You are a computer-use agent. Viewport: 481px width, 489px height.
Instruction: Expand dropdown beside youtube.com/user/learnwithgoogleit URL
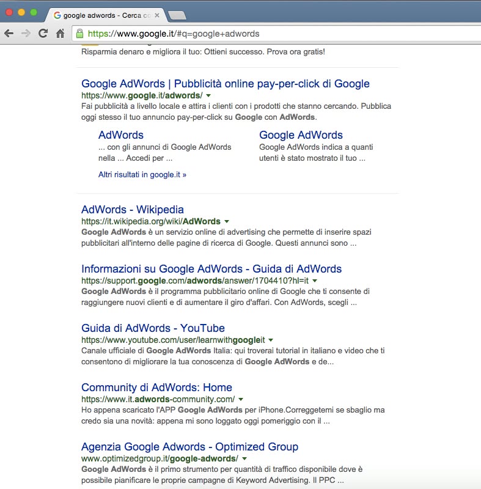pos(271,340)
